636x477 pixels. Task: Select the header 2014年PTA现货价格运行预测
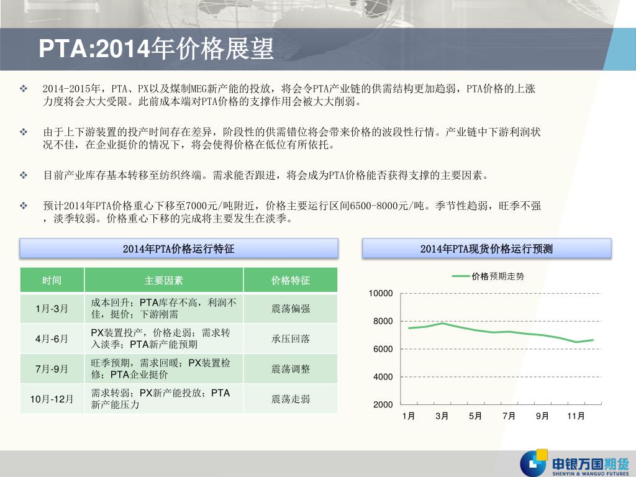(x=486, y=248)
